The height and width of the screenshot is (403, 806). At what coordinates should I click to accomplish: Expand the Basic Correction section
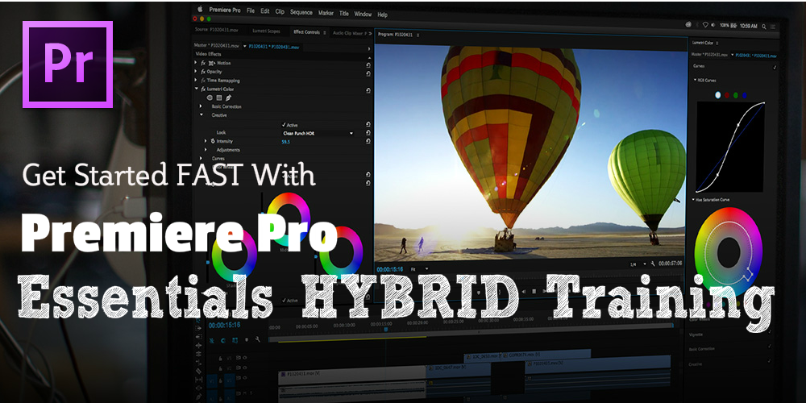pos(201,106)
